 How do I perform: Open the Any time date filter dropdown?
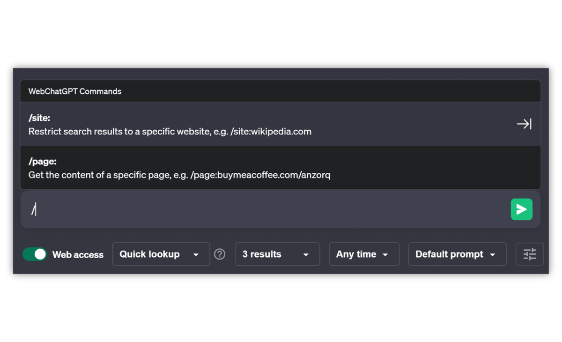click(364, 254)
